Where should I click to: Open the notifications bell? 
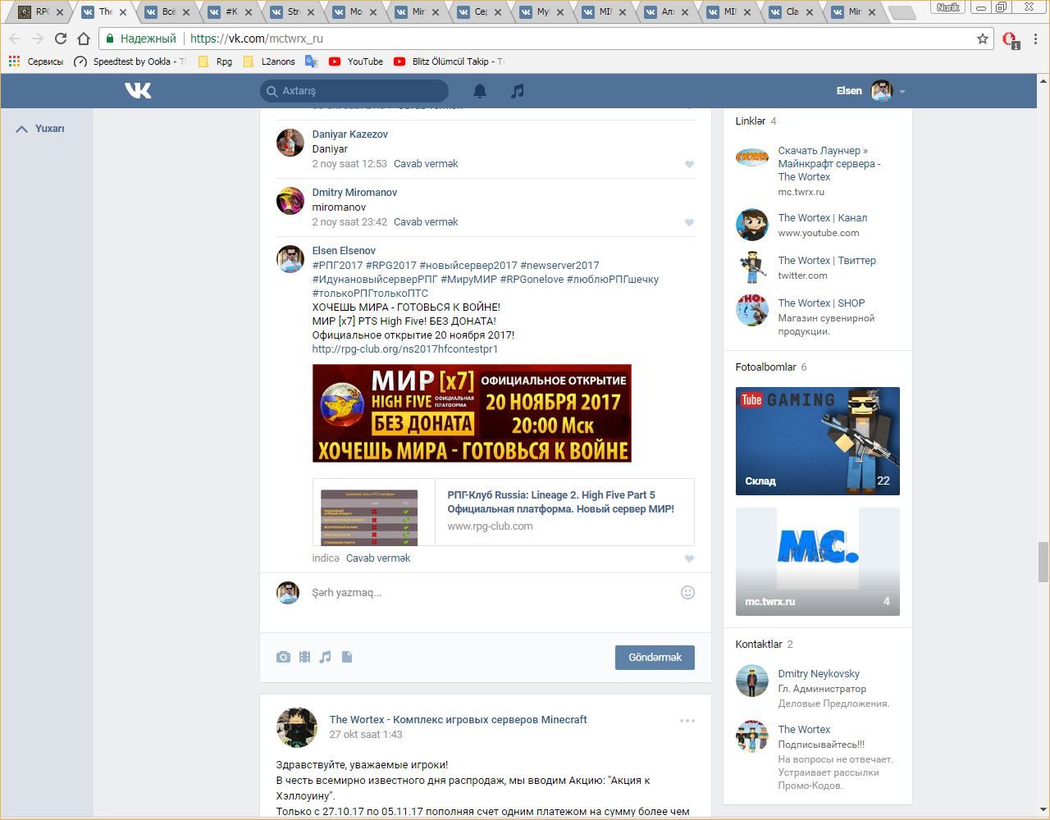click(480, 91)
